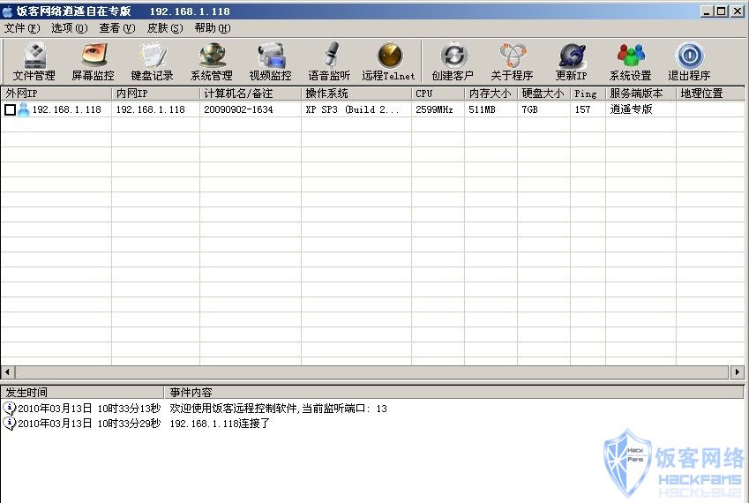Click OS cell XP SP3 (Build 2...
The image size is (749, 503).
click(x=352, y=109)
